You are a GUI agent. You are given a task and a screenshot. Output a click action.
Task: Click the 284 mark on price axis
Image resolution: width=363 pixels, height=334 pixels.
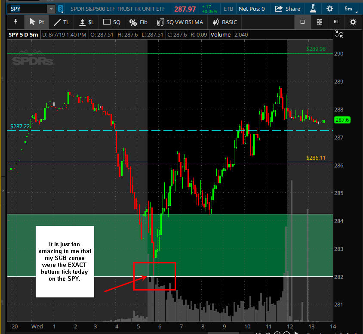[338, 221]
